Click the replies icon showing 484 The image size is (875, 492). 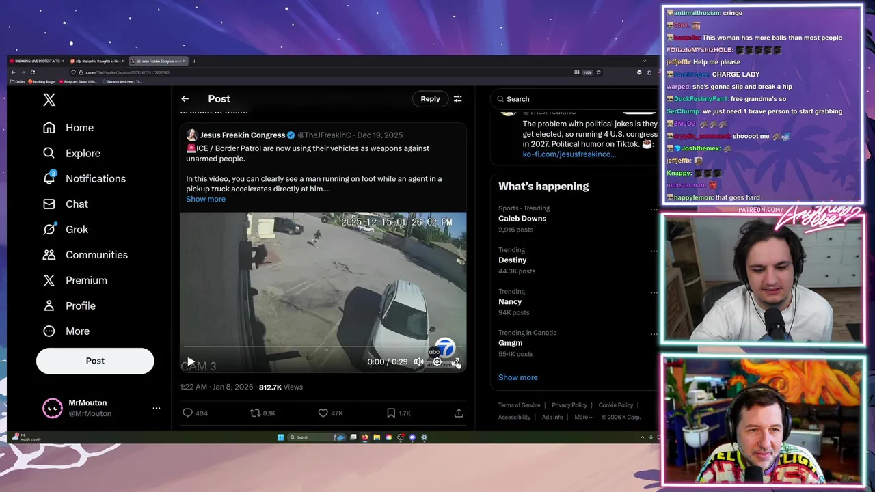[195, 413]
